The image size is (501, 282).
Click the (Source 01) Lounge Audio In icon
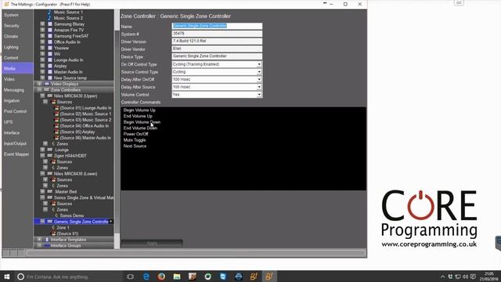[57, 108]
